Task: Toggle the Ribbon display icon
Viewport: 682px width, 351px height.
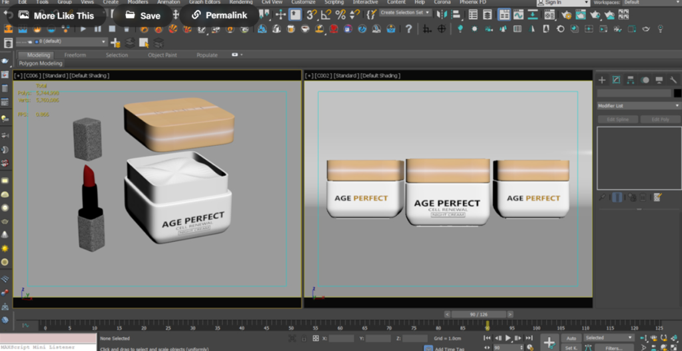Action: click(x=504, y=15)
